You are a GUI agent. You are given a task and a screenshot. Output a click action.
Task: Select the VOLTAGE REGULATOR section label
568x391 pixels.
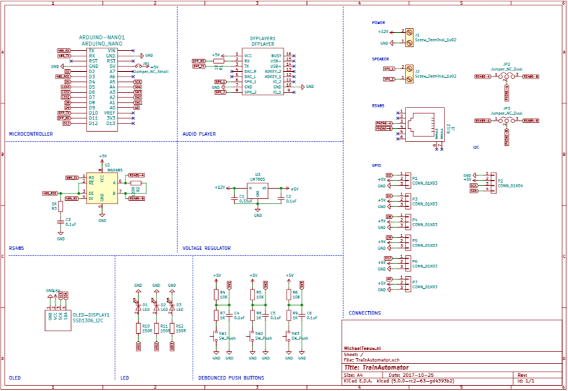point(207,248)
